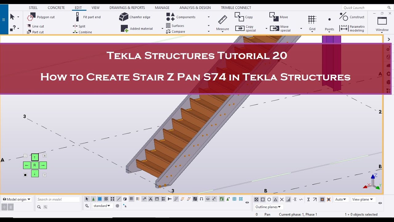394x222 pixels.
Task: Click the Surfaces icon
Action: tap(168, 26)
